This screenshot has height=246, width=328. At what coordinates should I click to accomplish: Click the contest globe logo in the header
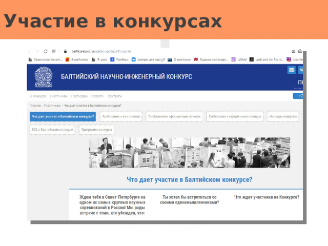tap(44, 77)
